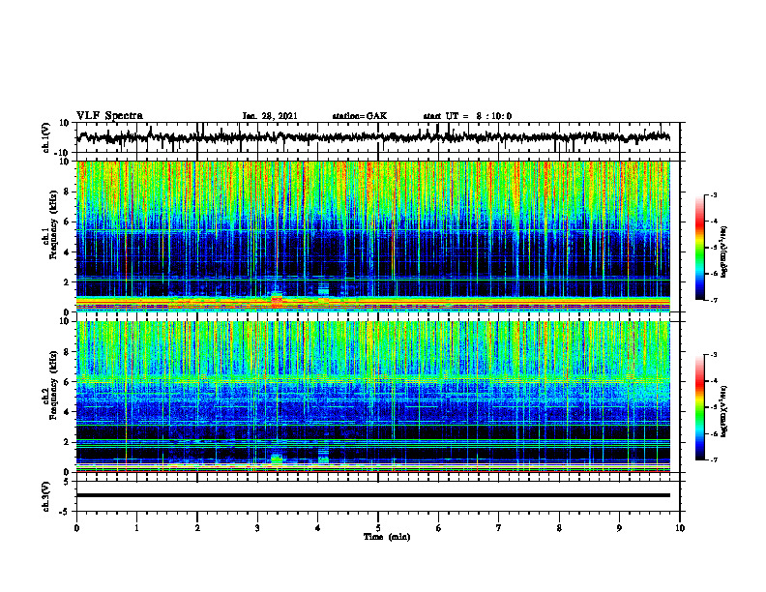Click the ch.2 spectrogram color bar
Image resolution: width=766 pixels, height=592 pixels.
pos(699,407)
